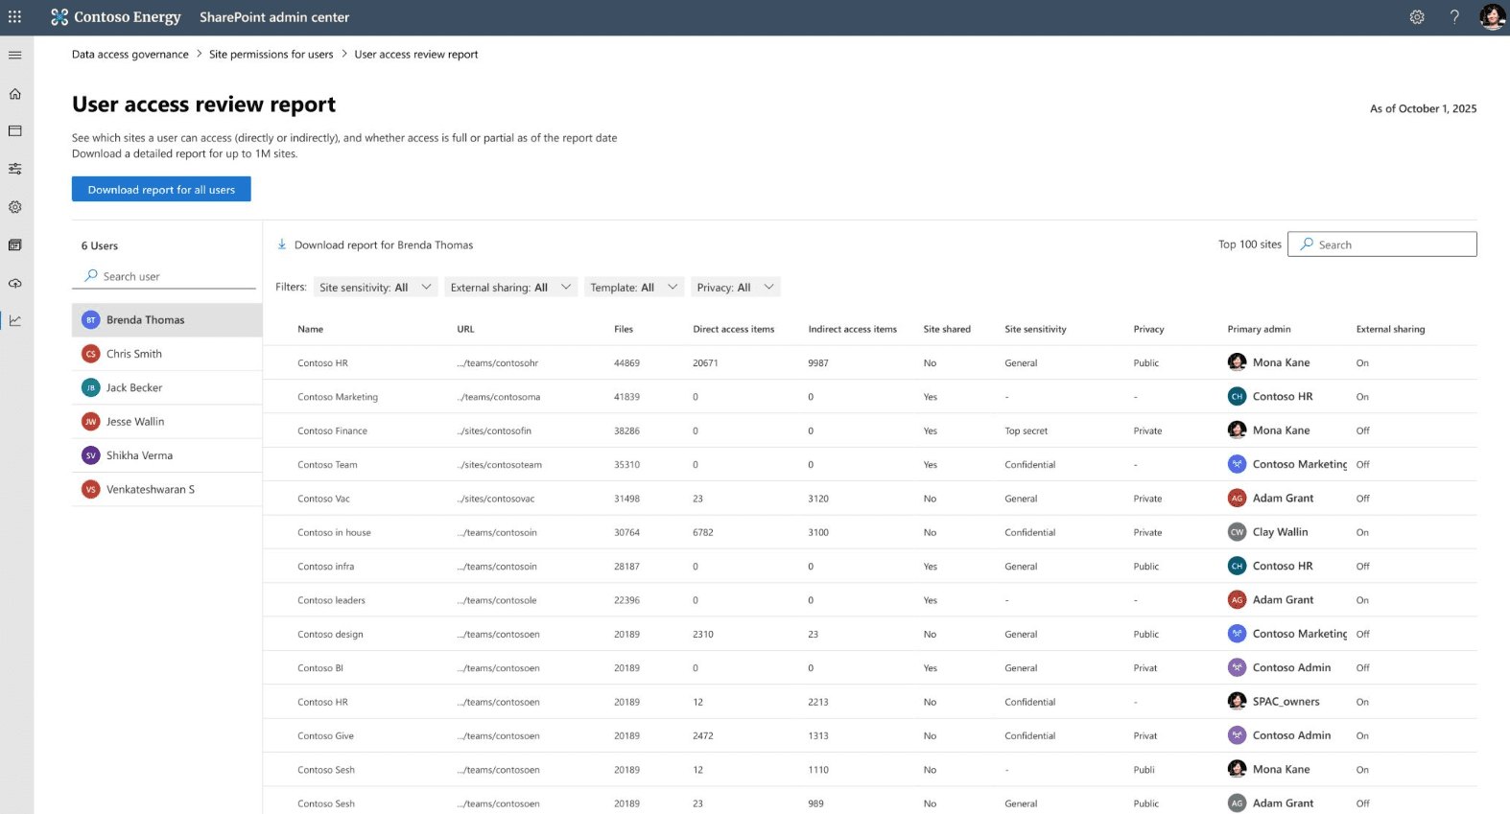Click the Contoso leaders site name
The image size is (1510, 814).
pyautogui.click(x=331, y=601)
